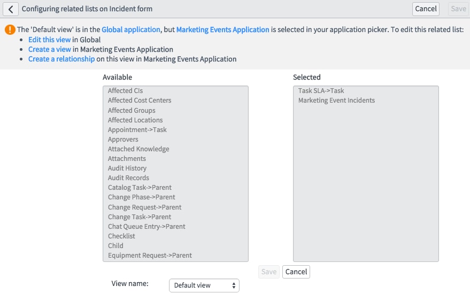This screenshot has width=470, height=301.
Task: Click the Cancel button below the lists
Action: point(296,272)
